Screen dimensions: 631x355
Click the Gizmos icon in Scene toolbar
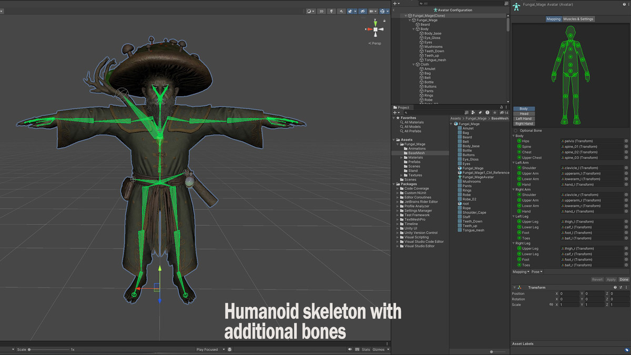[x=383, y=11]
